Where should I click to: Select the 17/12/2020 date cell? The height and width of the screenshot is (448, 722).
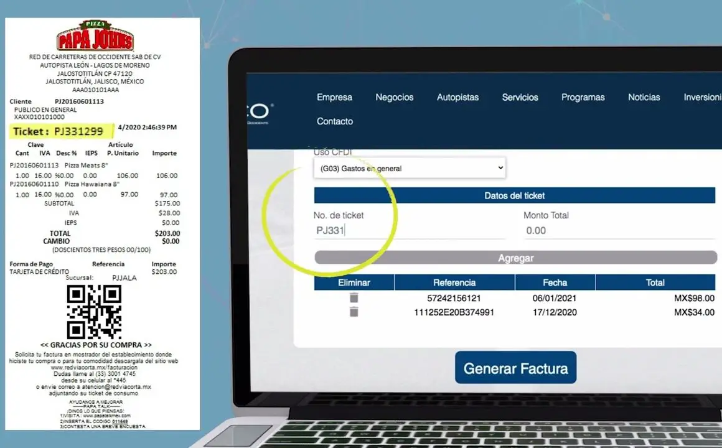pyautogui.click(x=555, y=312)
